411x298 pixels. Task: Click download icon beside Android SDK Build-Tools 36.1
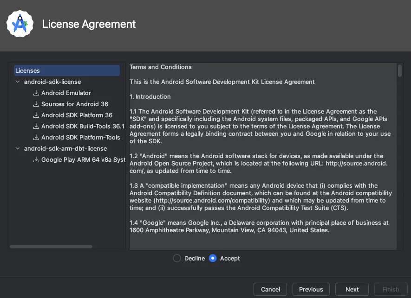[36, 127]
